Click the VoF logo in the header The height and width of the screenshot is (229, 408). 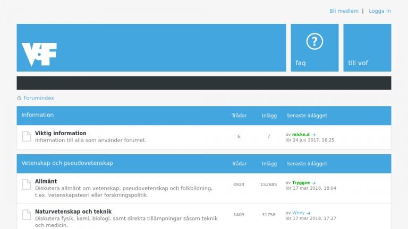[x=39, y=55]
